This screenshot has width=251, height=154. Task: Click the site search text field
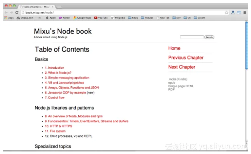pos(192,37)
